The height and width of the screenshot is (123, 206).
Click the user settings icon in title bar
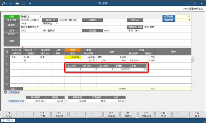pos(23,4)
